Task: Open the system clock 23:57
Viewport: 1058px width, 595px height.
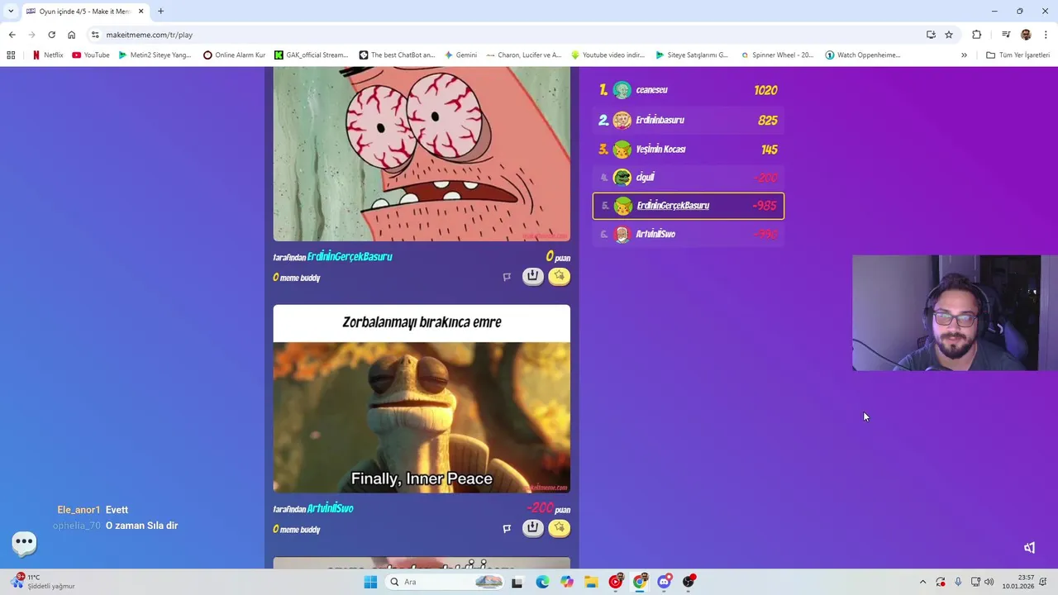Action: tap(1018, 582)
